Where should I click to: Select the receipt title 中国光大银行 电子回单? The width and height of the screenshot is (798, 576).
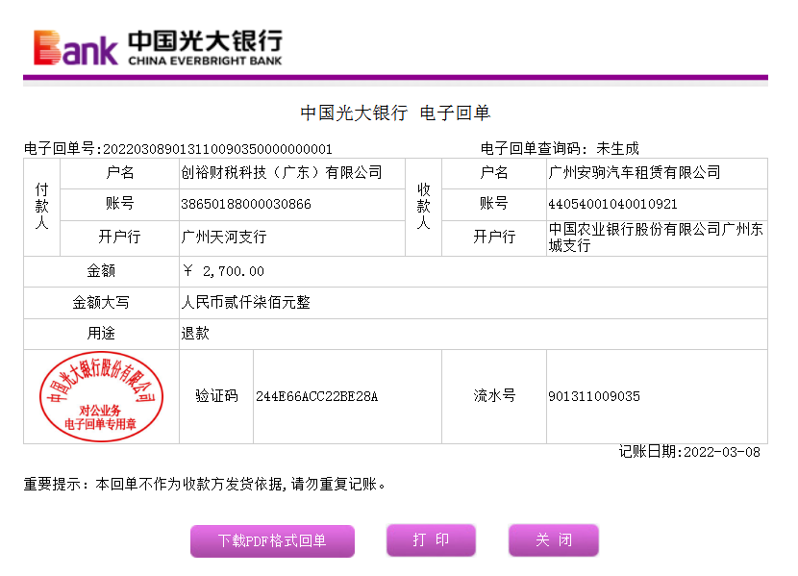pyautogui.click(x=395, y=113)
